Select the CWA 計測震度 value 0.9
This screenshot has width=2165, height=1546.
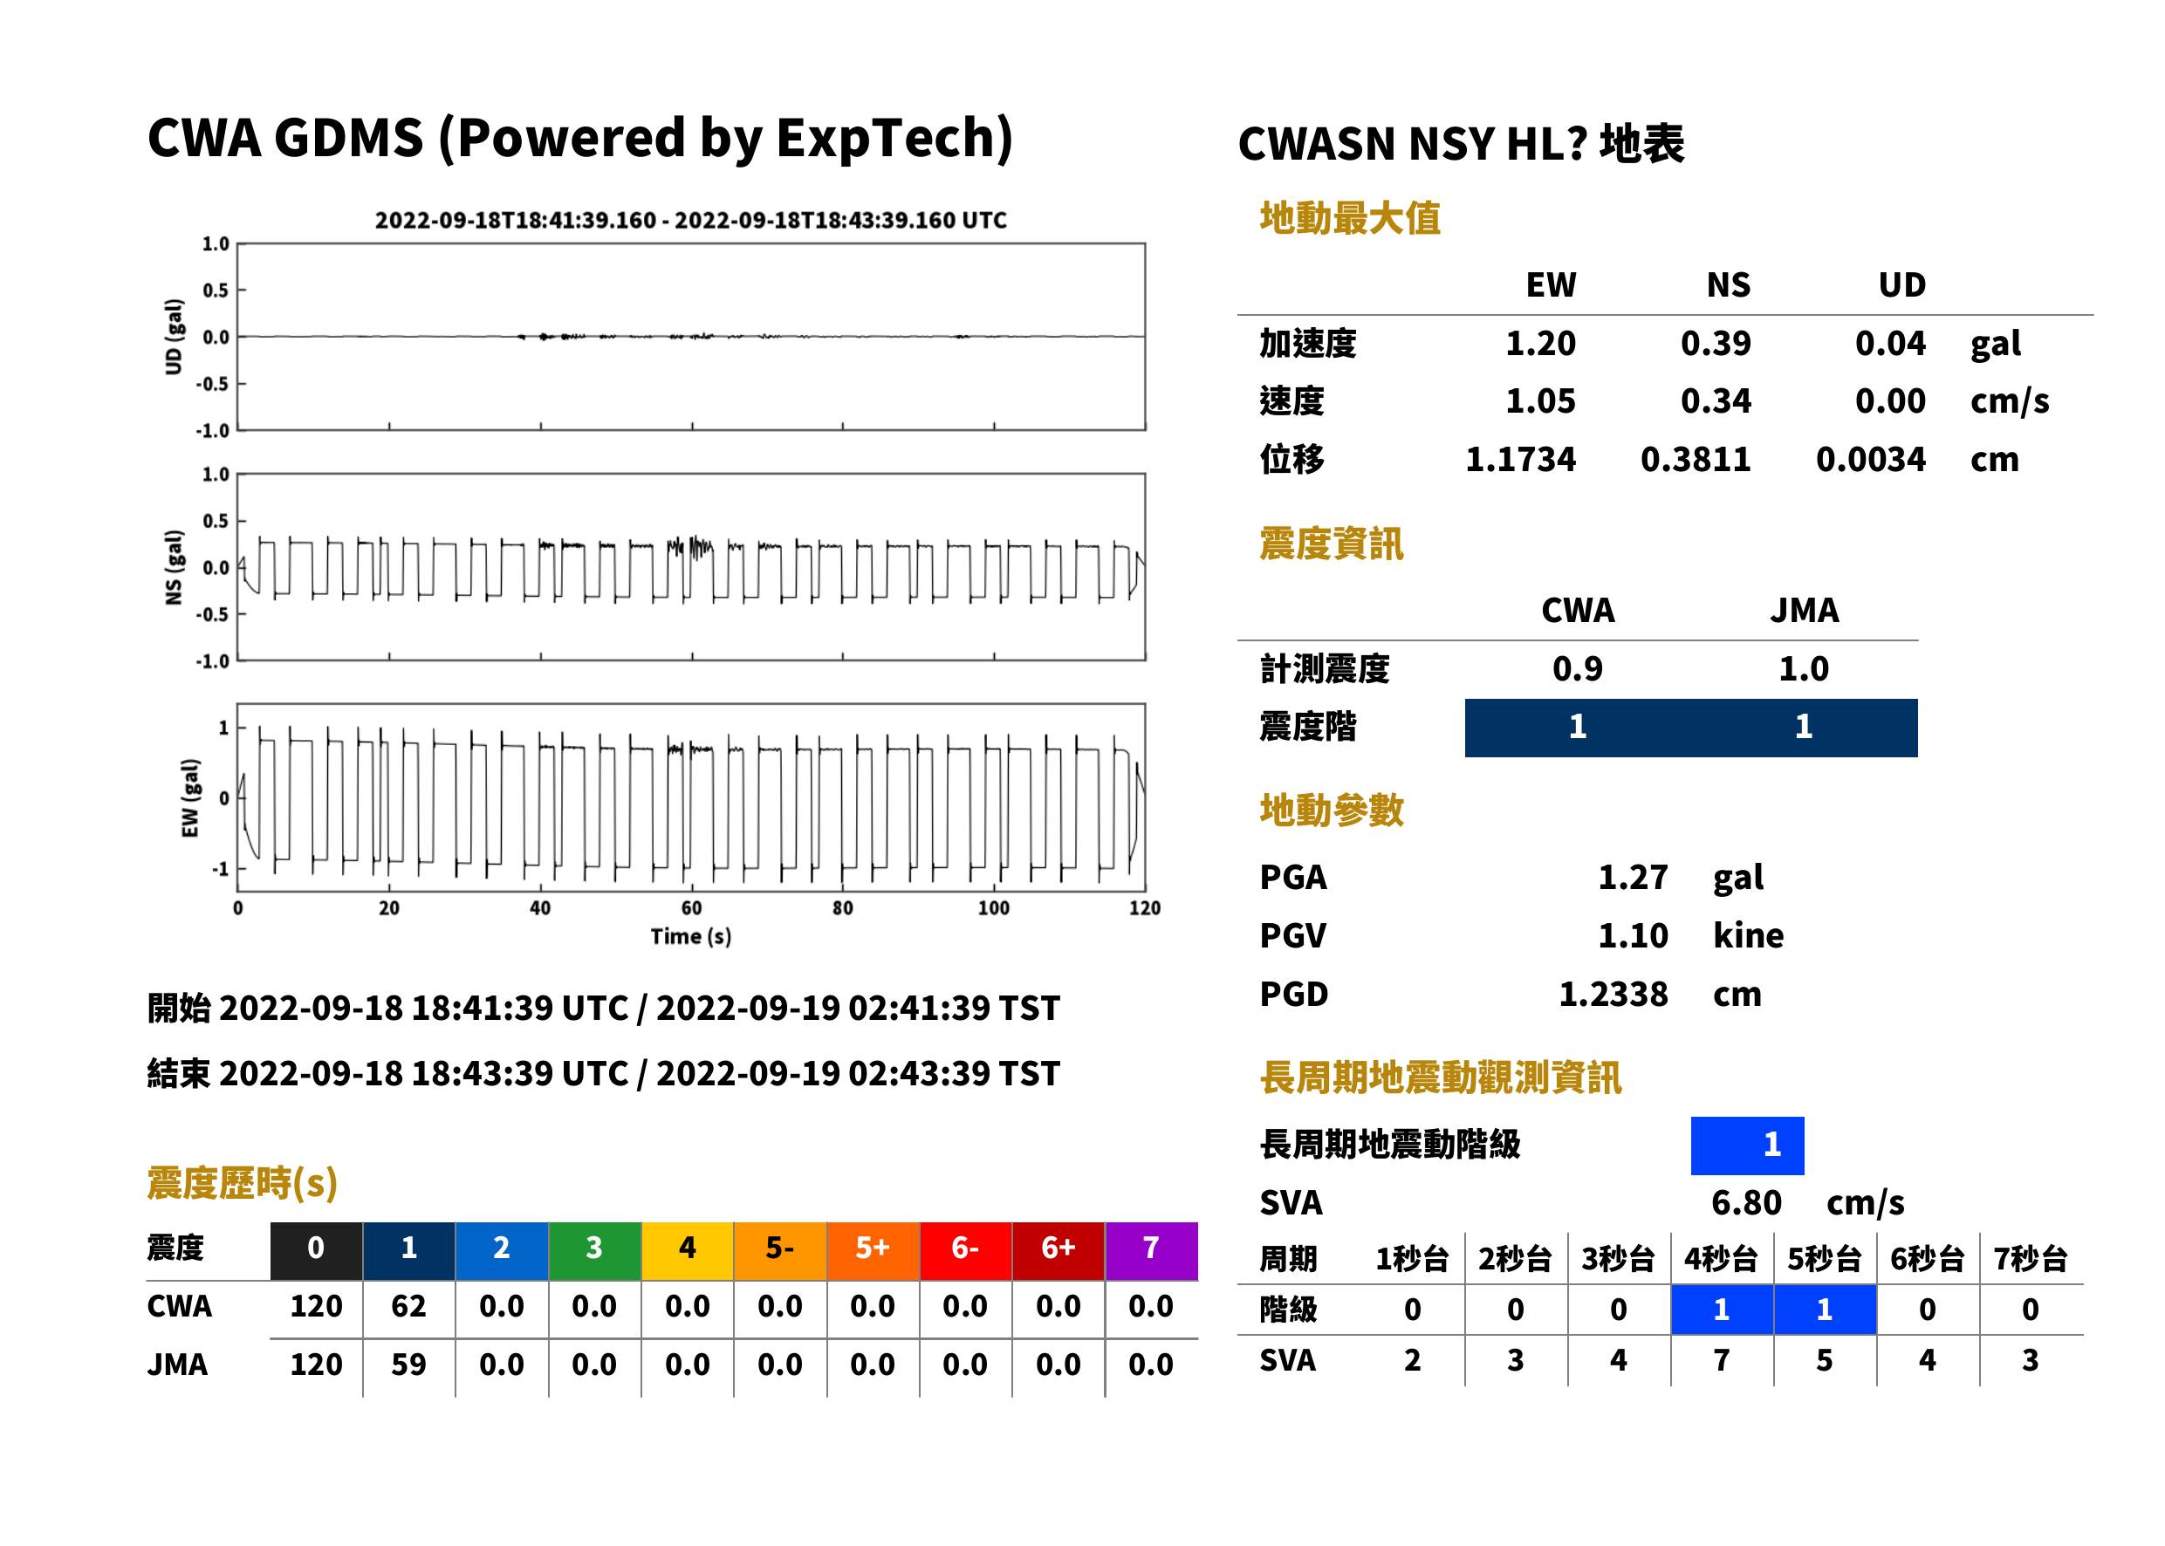coord(1577,669)
